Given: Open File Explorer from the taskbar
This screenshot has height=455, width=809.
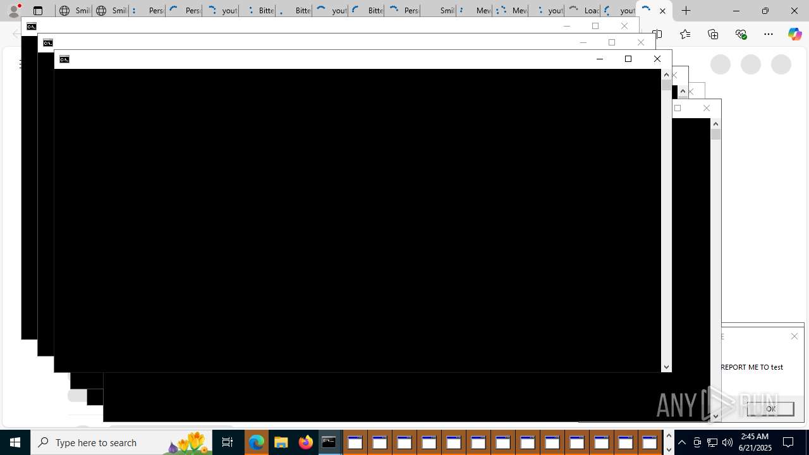Looking at the screenshot, I should (281, 442).
